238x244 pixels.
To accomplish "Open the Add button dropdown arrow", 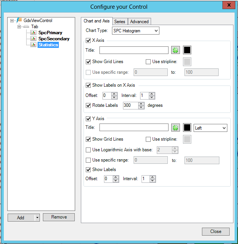I will coord(37,217).
